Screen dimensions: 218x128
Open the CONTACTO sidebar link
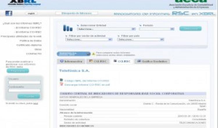pos(34,54)
